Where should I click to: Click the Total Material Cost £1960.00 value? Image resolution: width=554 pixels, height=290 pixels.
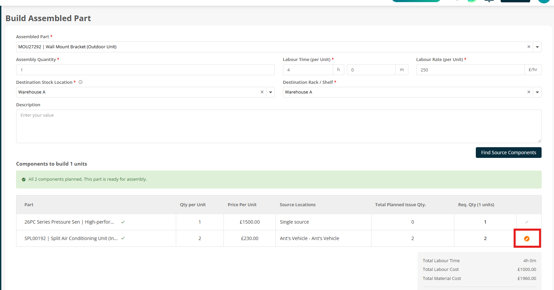coord(527,279)
